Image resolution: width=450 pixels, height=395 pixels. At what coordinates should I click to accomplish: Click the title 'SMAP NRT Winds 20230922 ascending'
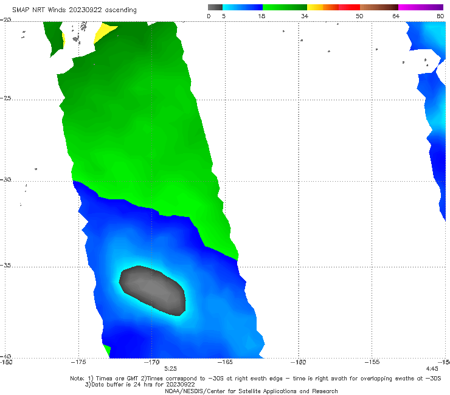pos(74,10)
